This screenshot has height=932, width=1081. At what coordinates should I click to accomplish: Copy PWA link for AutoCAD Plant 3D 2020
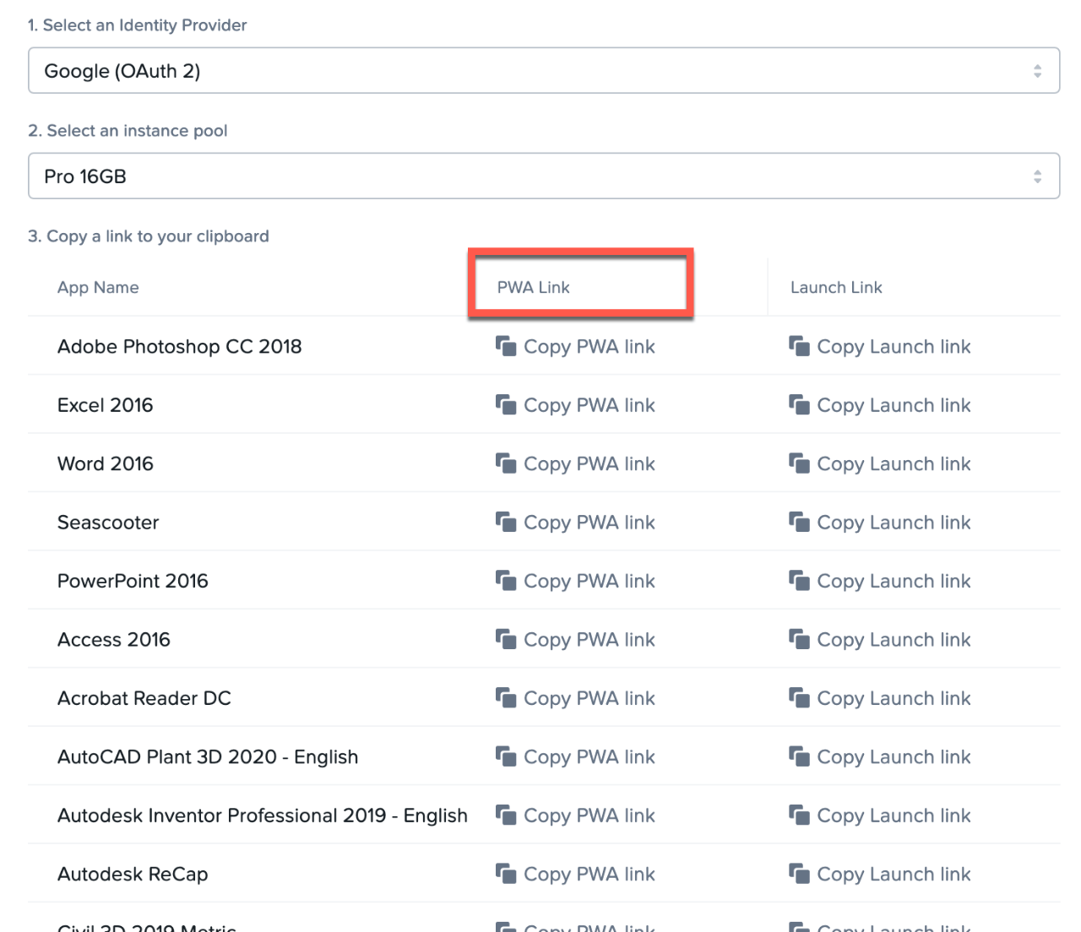click(x=588, y=757)
